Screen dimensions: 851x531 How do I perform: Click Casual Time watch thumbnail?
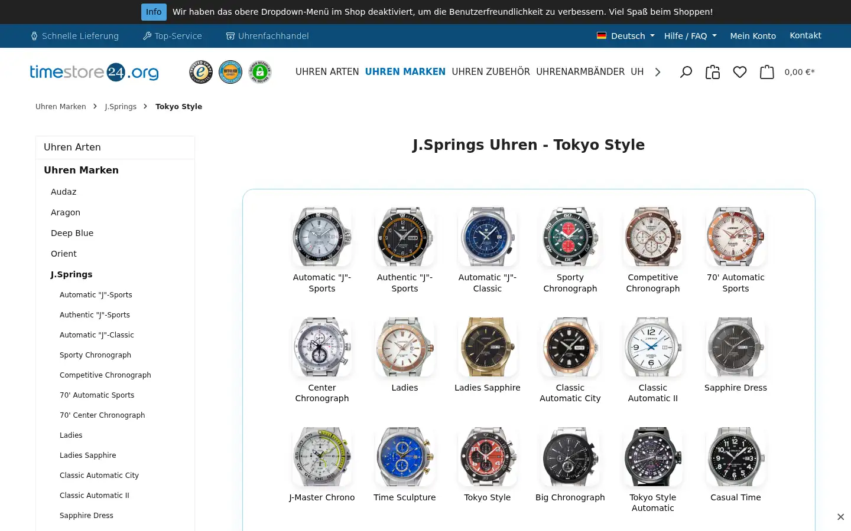736,457
